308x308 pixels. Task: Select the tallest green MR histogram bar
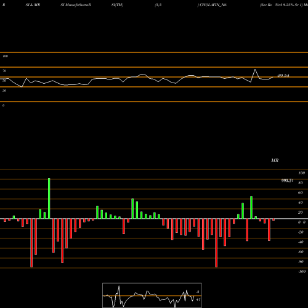(x=49, y=198)
